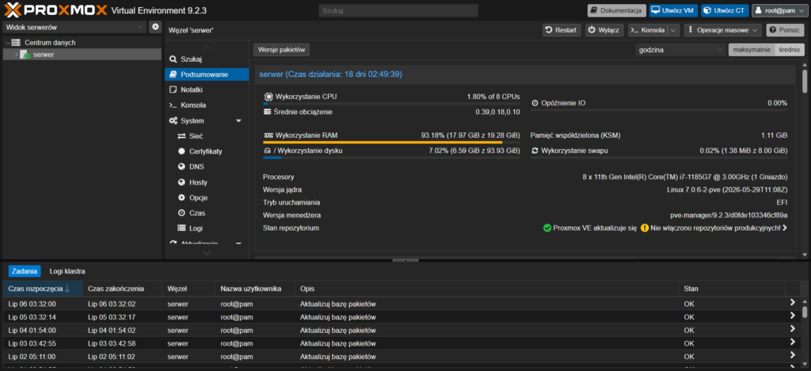The height and width of the screenshot is (371, 811).
Task: Open task details for Lip 03 03:42:55
Action: pos(792,342)
